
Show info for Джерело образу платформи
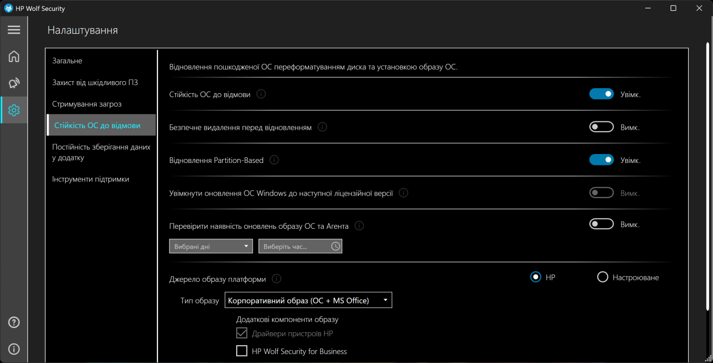[x=277, y=279]
